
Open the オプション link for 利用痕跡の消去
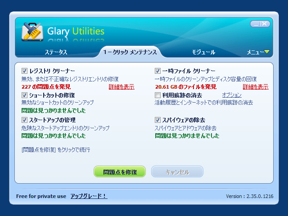coord(232,95)
